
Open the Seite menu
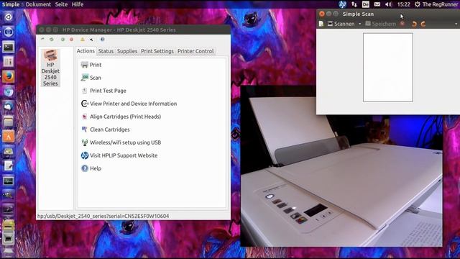click(61, 4)
